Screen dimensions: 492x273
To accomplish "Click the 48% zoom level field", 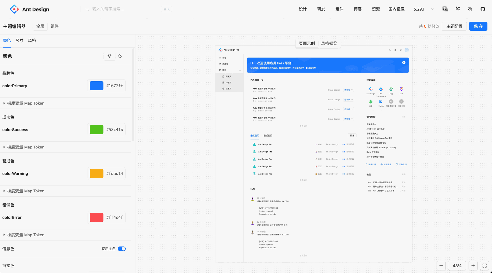I will pos(457,266).
